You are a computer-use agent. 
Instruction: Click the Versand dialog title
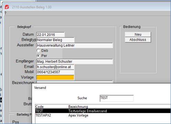click(40, 88)
